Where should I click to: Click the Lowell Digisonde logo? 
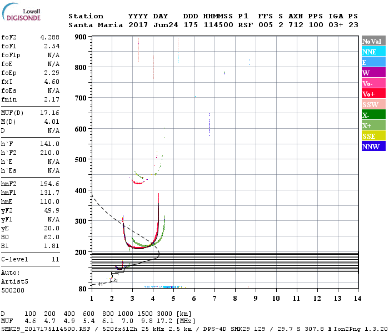point(21,12)
